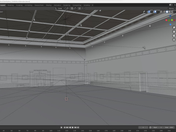The width and height of the screenshot is (176, 132).
Task: Open Global transform orientation dropdown
Action: click(x=60, y=8)
